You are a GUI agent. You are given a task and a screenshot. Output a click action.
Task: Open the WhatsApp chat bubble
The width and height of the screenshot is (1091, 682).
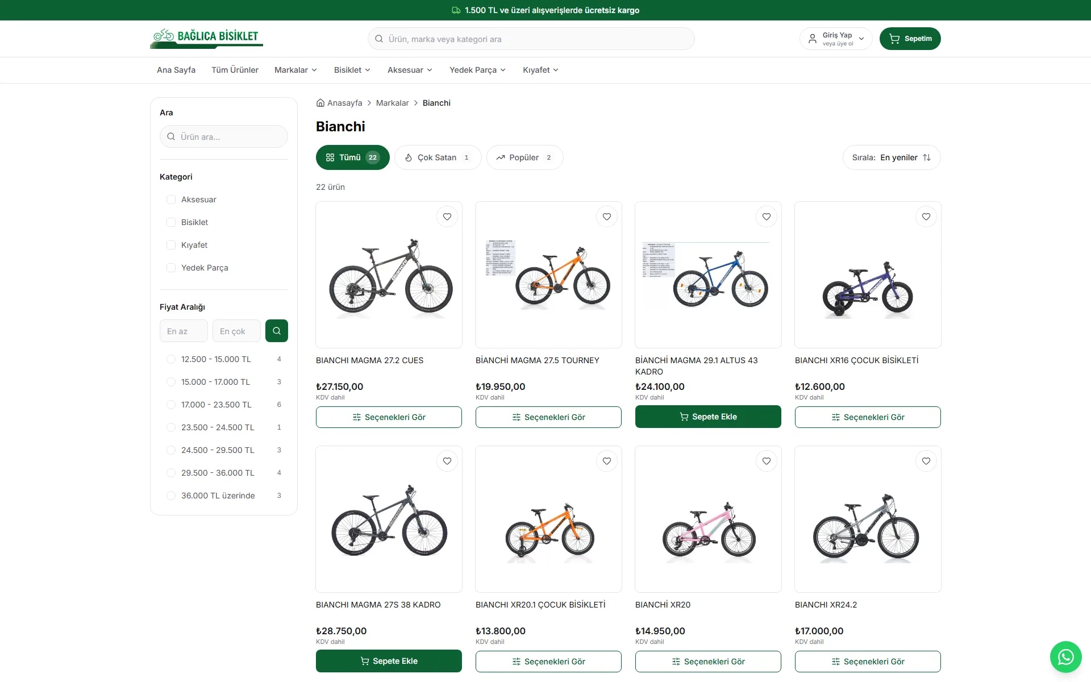pos(1065,657)
